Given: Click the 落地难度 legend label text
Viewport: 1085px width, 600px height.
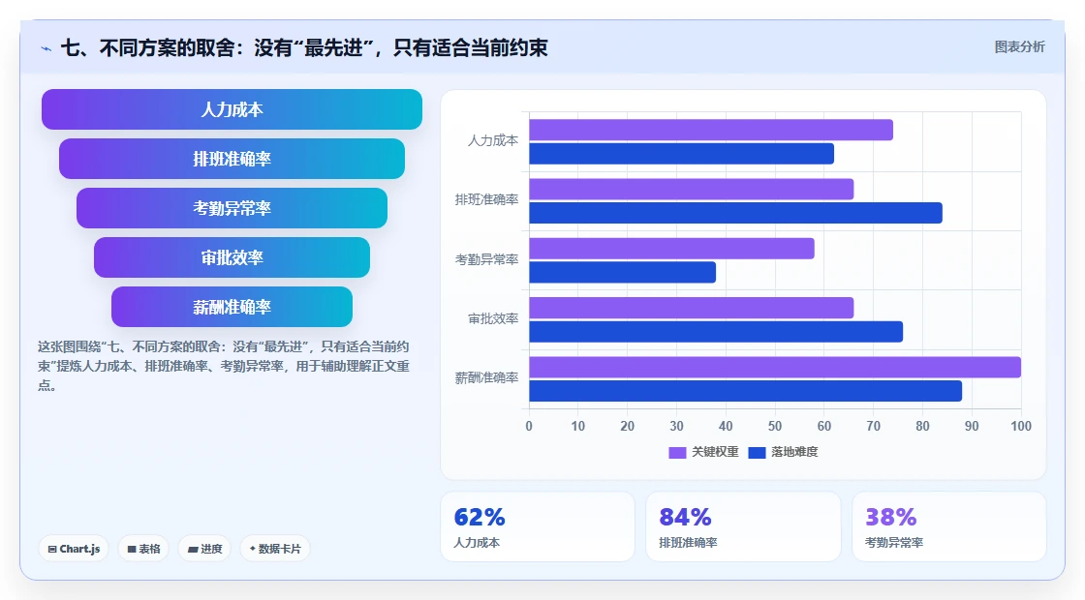Looking at the screenshot, I should coord(794,452).
